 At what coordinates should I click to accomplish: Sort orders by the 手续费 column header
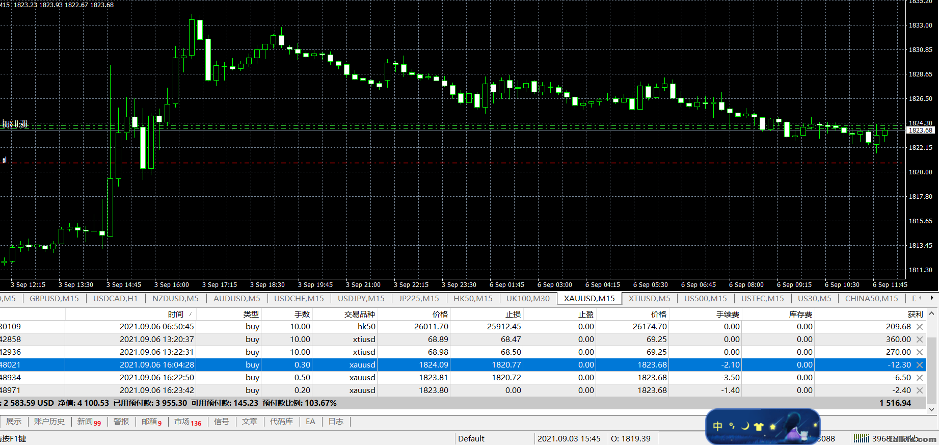pos(705,314)
